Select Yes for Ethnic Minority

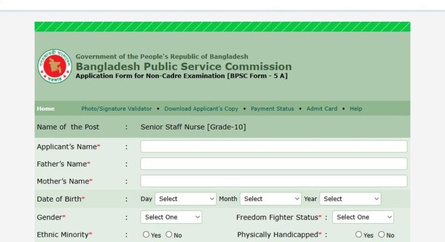pyautogui.click(x=146, y=235)
